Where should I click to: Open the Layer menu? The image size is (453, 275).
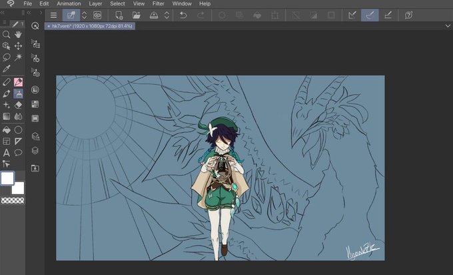pos(95,4)
